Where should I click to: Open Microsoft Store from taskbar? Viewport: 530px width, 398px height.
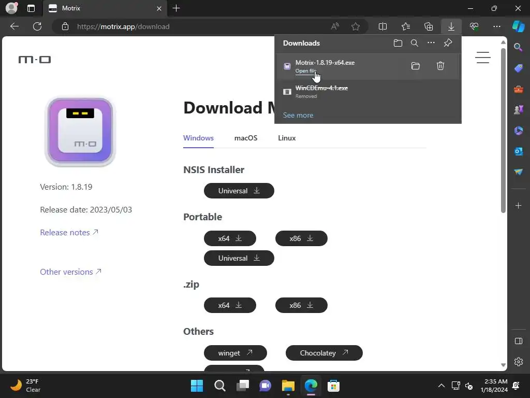[x=333, y=386]
